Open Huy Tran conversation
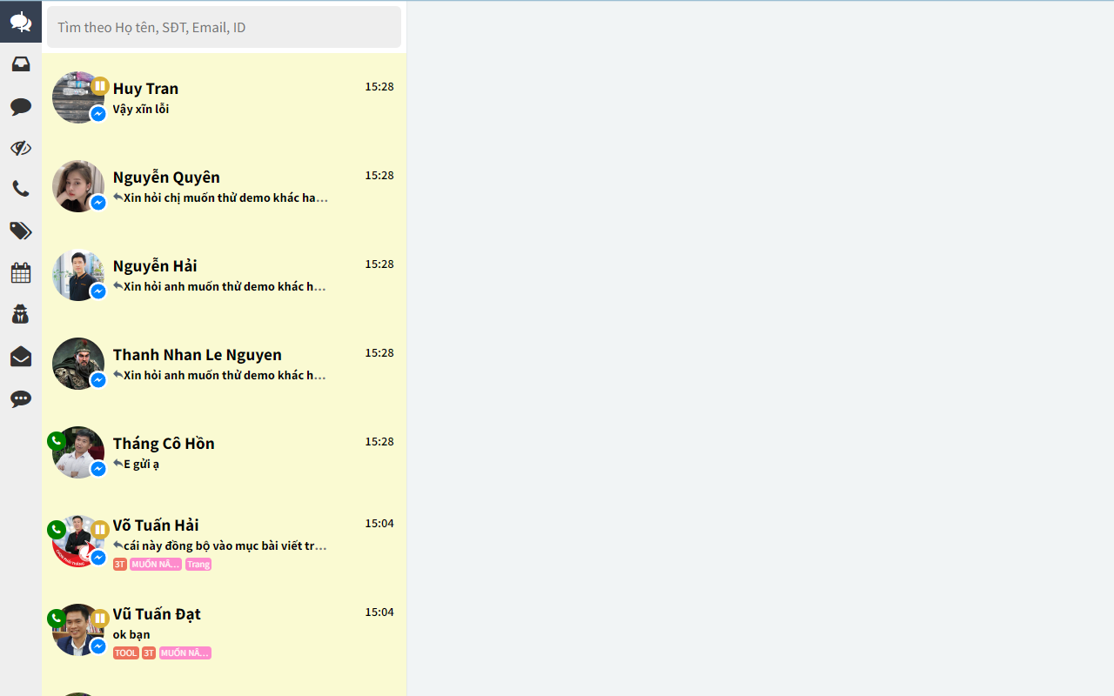Screen dimensions: 1114x696 [x=224, y=98]
